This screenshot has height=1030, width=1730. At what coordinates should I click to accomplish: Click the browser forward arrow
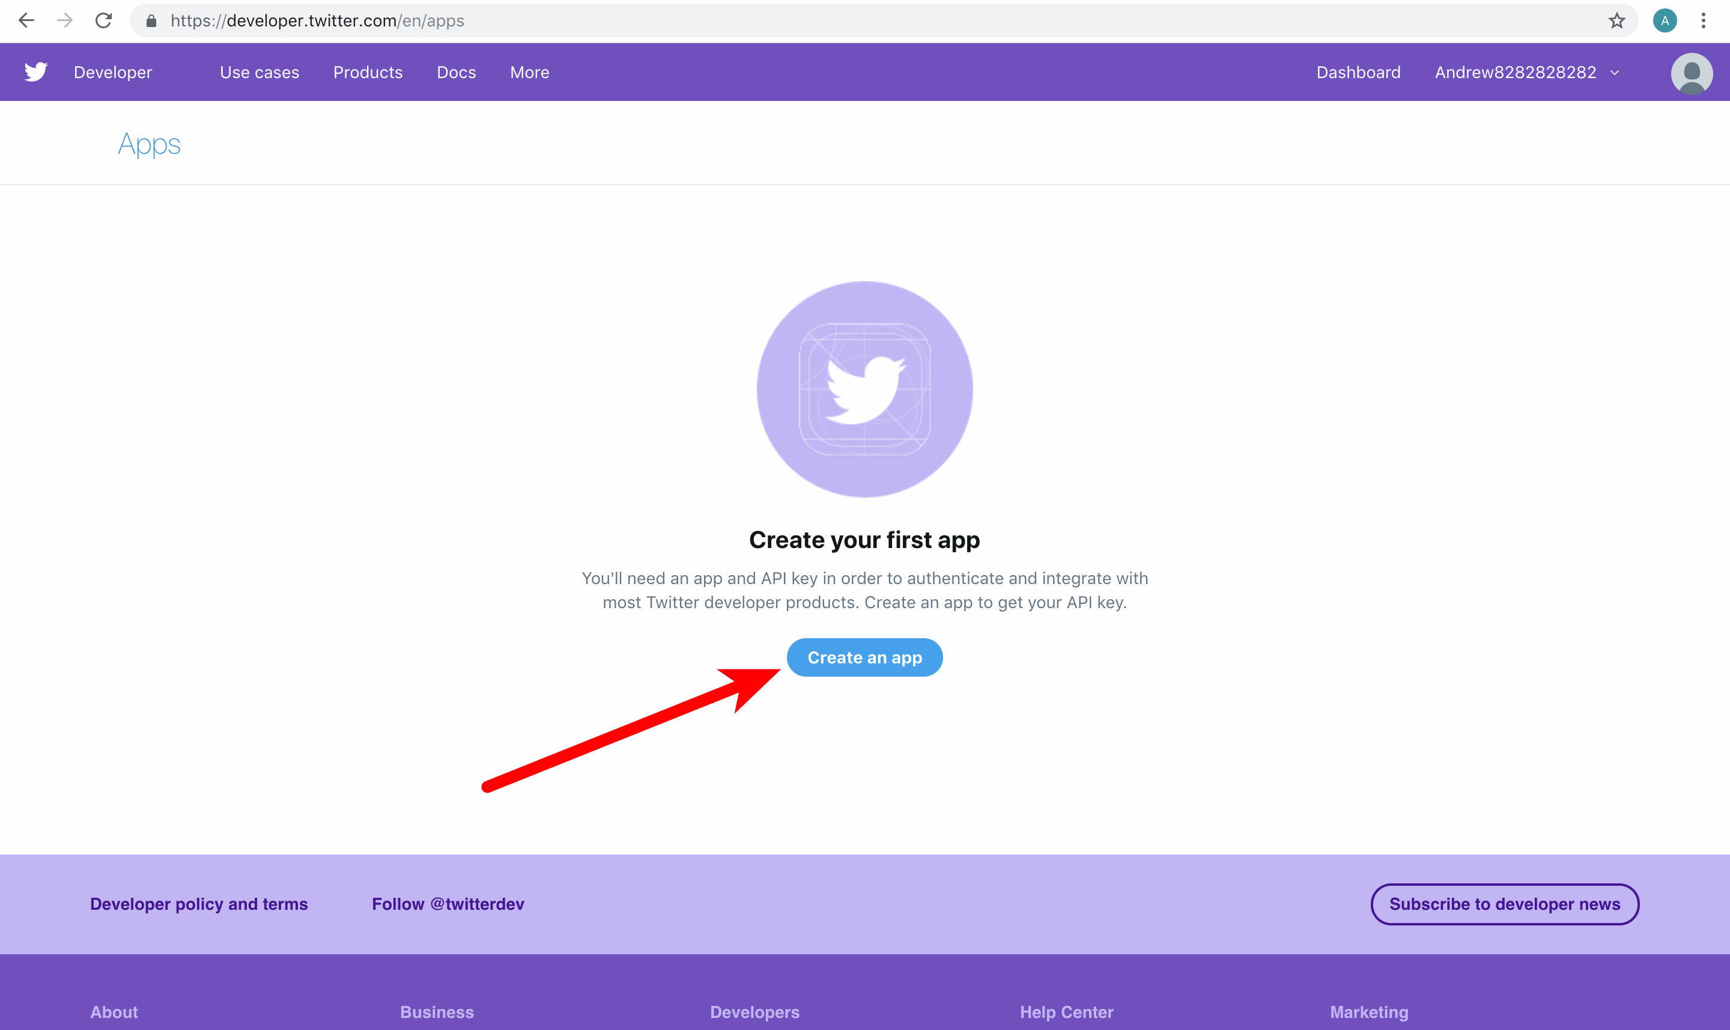point(64,21)
